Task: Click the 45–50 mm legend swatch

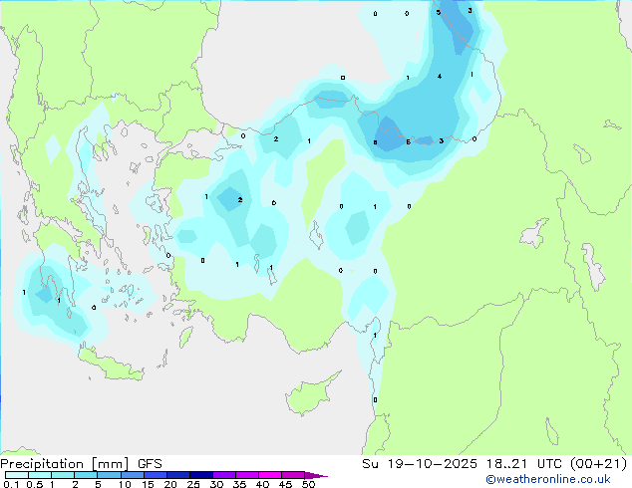Action: [x=293, y=475]
